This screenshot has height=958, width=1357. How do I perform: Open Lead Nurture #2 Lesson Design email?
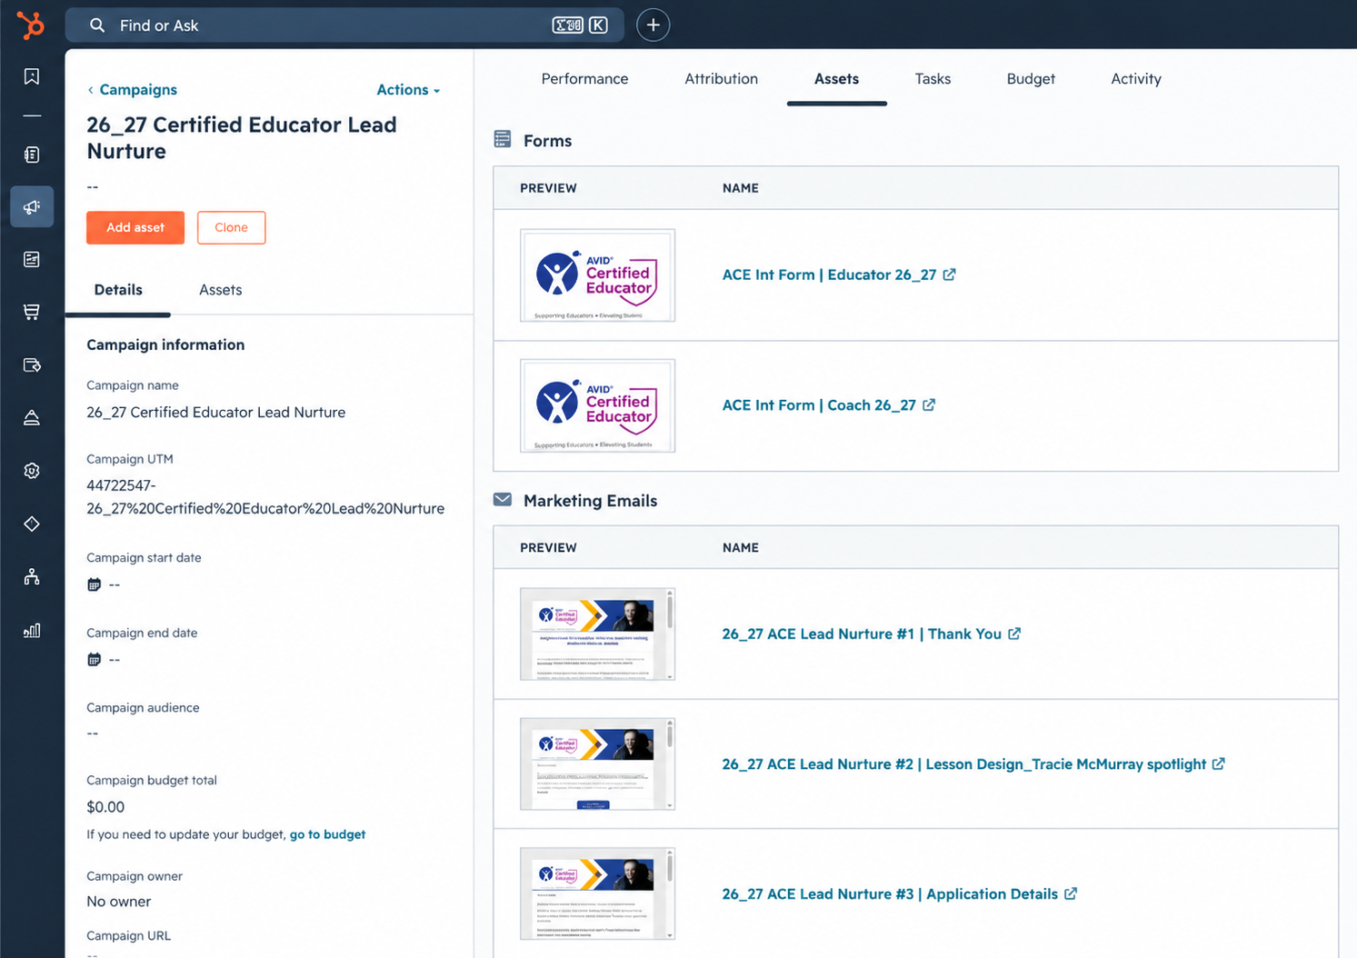964,763
